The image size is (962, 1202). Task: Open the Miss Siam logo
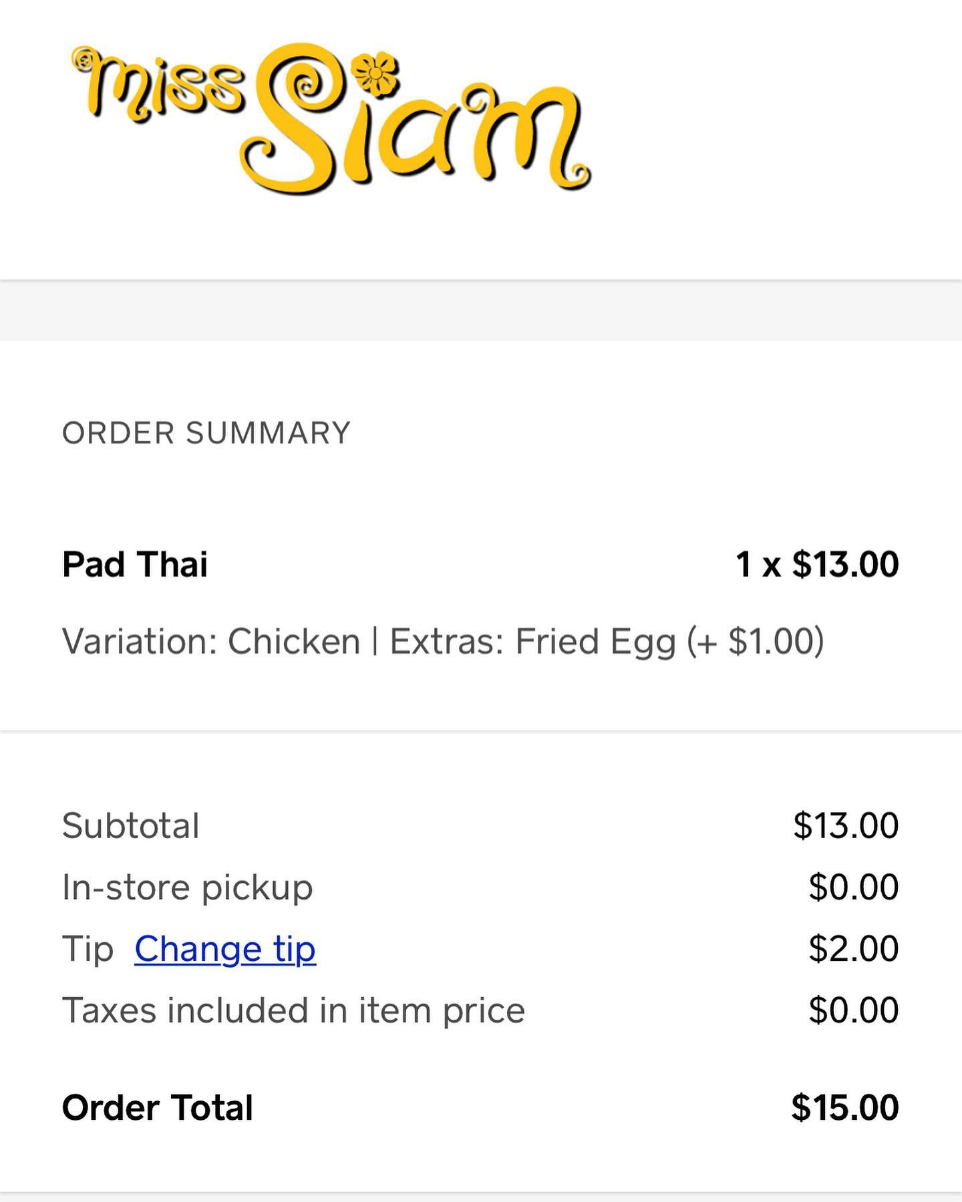331,119
